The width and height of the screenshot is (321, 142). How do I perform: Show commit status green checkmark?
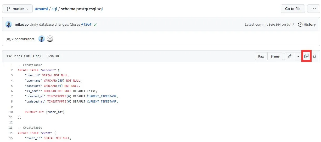[x=95, y=24]
